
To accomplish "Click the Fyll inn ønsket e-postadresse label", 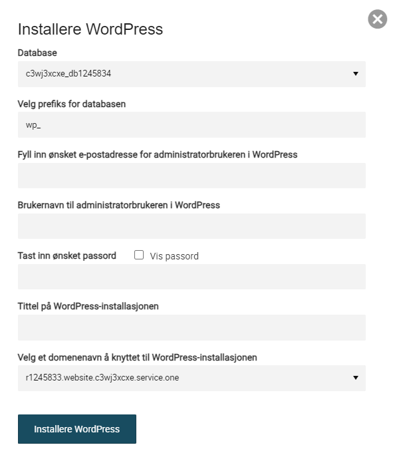I will point(158,154).
